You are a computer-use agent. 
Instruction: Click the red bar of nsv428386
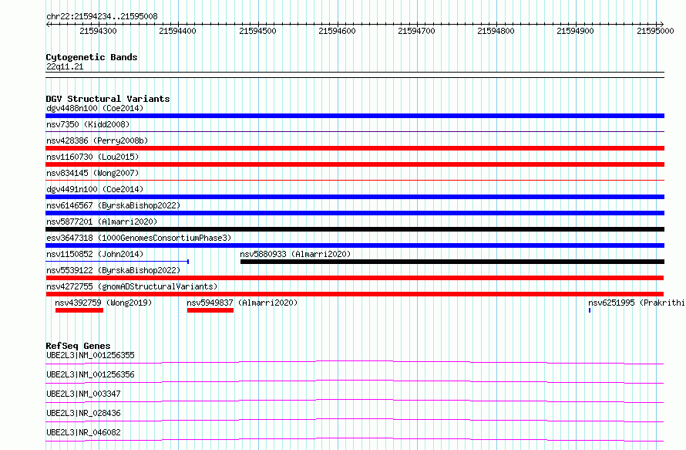click(355, 148)
